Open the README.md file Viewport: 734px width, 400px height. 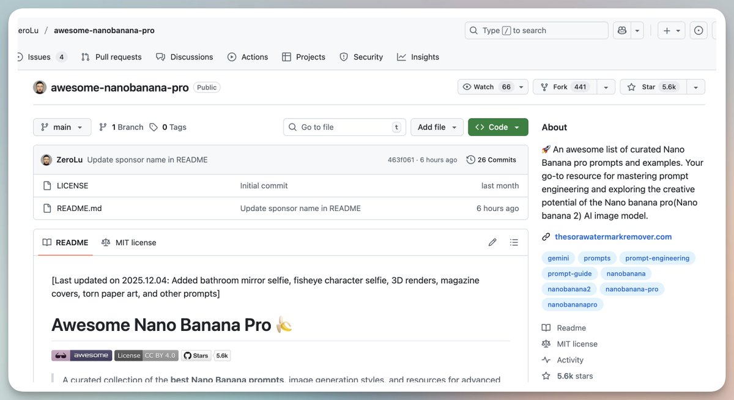pos(79,208)
